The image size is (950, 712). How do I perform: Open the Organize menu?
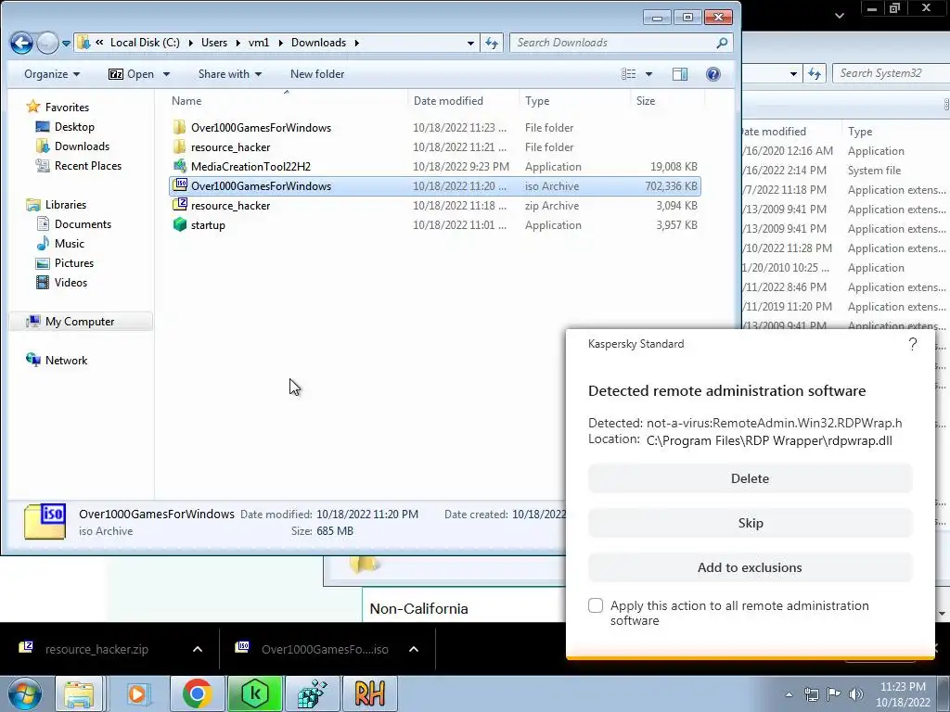tap(52, 74)
